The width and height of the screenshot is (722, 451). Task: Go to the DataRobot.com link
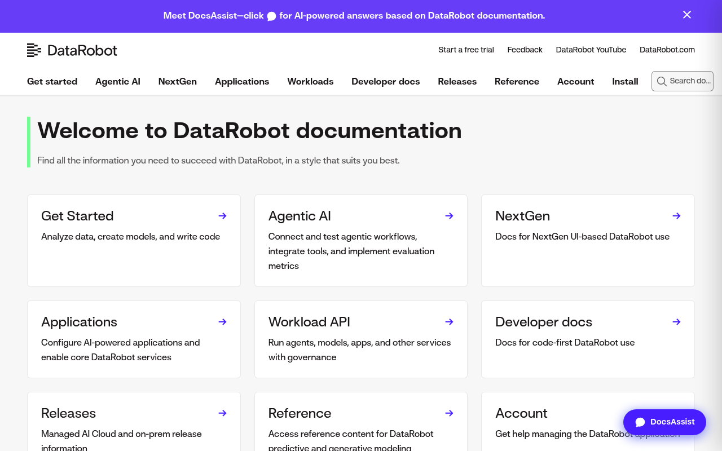click(x=667, y=50)
